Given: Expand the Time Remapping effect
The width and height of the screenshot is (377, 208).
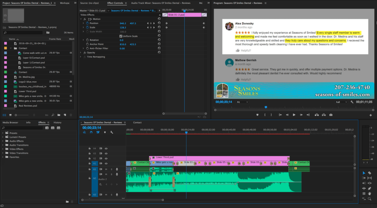Looking at the screenshot, I should pyautogui.click(x=81, y=57).
